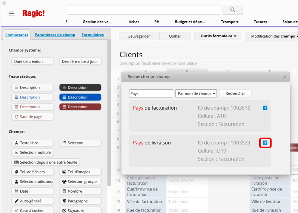Image resolution: width=298 pixels, height=213 pixels.
Task: Add a Case à cocher field
Action: click(32, 210)
